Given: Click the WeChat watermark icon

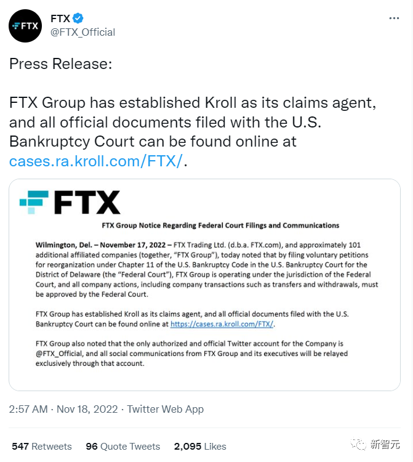Looking at the screenshot, I should pyautogui.click(x=358, y=444).
